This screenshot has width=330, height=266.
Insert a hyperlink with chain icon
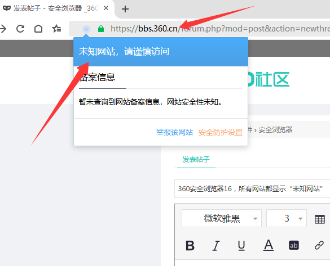tap(319, 245)
